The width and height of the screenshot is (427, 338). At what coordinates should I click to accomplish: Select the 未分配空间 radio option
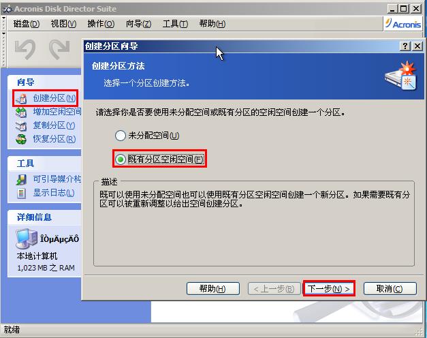pos(121,136)
